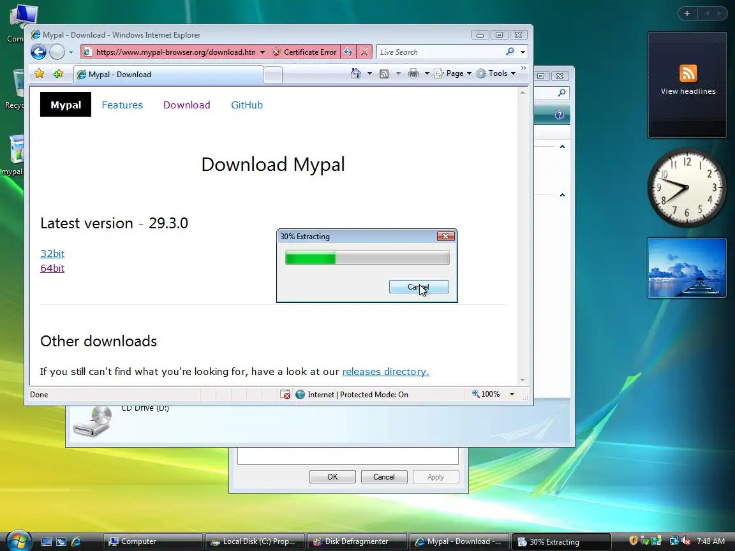Select the Mypal - Download tab
The width and height of the screenshot is (735, 551).
(168, 75)
